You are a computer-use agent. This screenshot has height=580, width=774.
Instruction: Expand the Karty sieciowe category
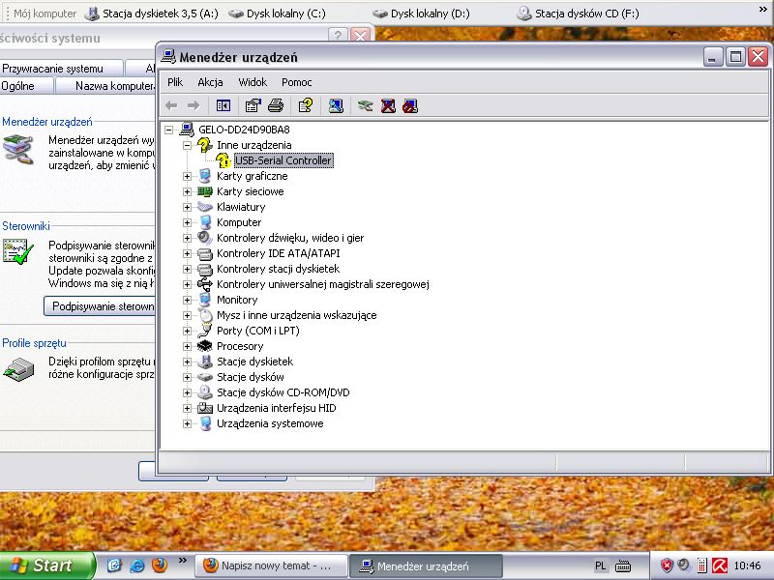[187, 191]
